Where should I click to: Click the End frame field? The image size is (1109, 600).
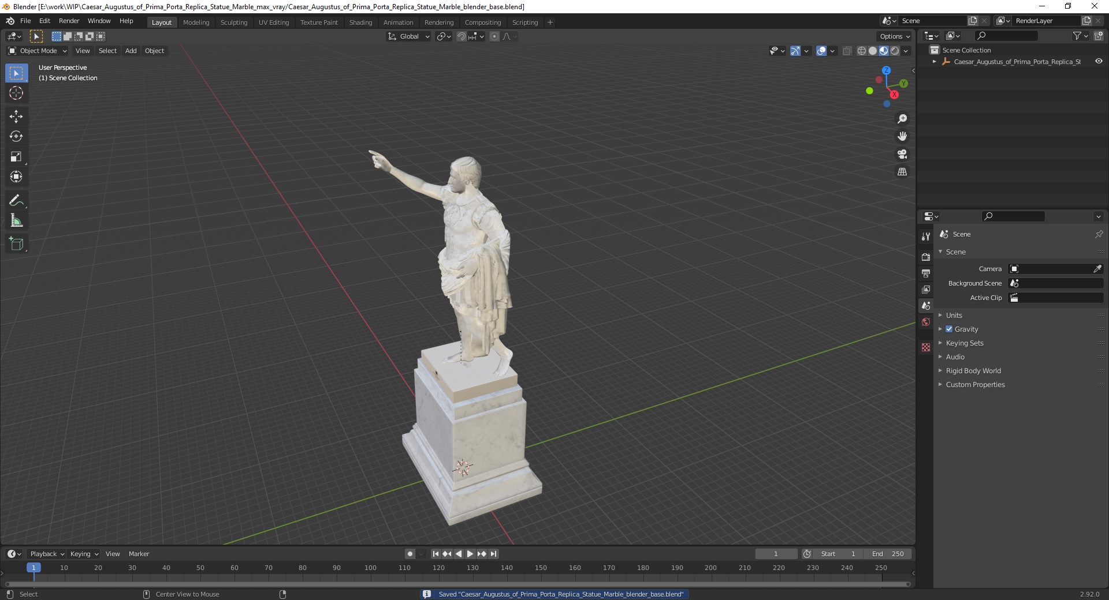[x=888, y=554]
